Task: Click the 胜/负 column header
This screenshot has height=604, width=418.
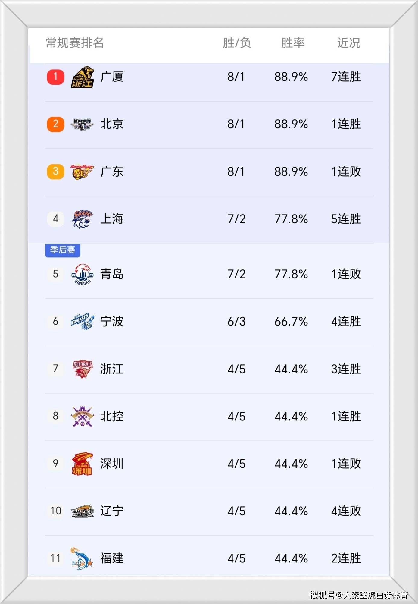Action: [237, 43]
